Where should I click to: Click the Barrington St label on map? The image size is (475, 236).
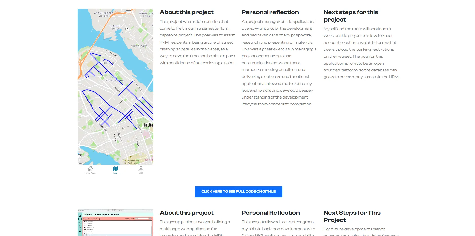point(138,86)
